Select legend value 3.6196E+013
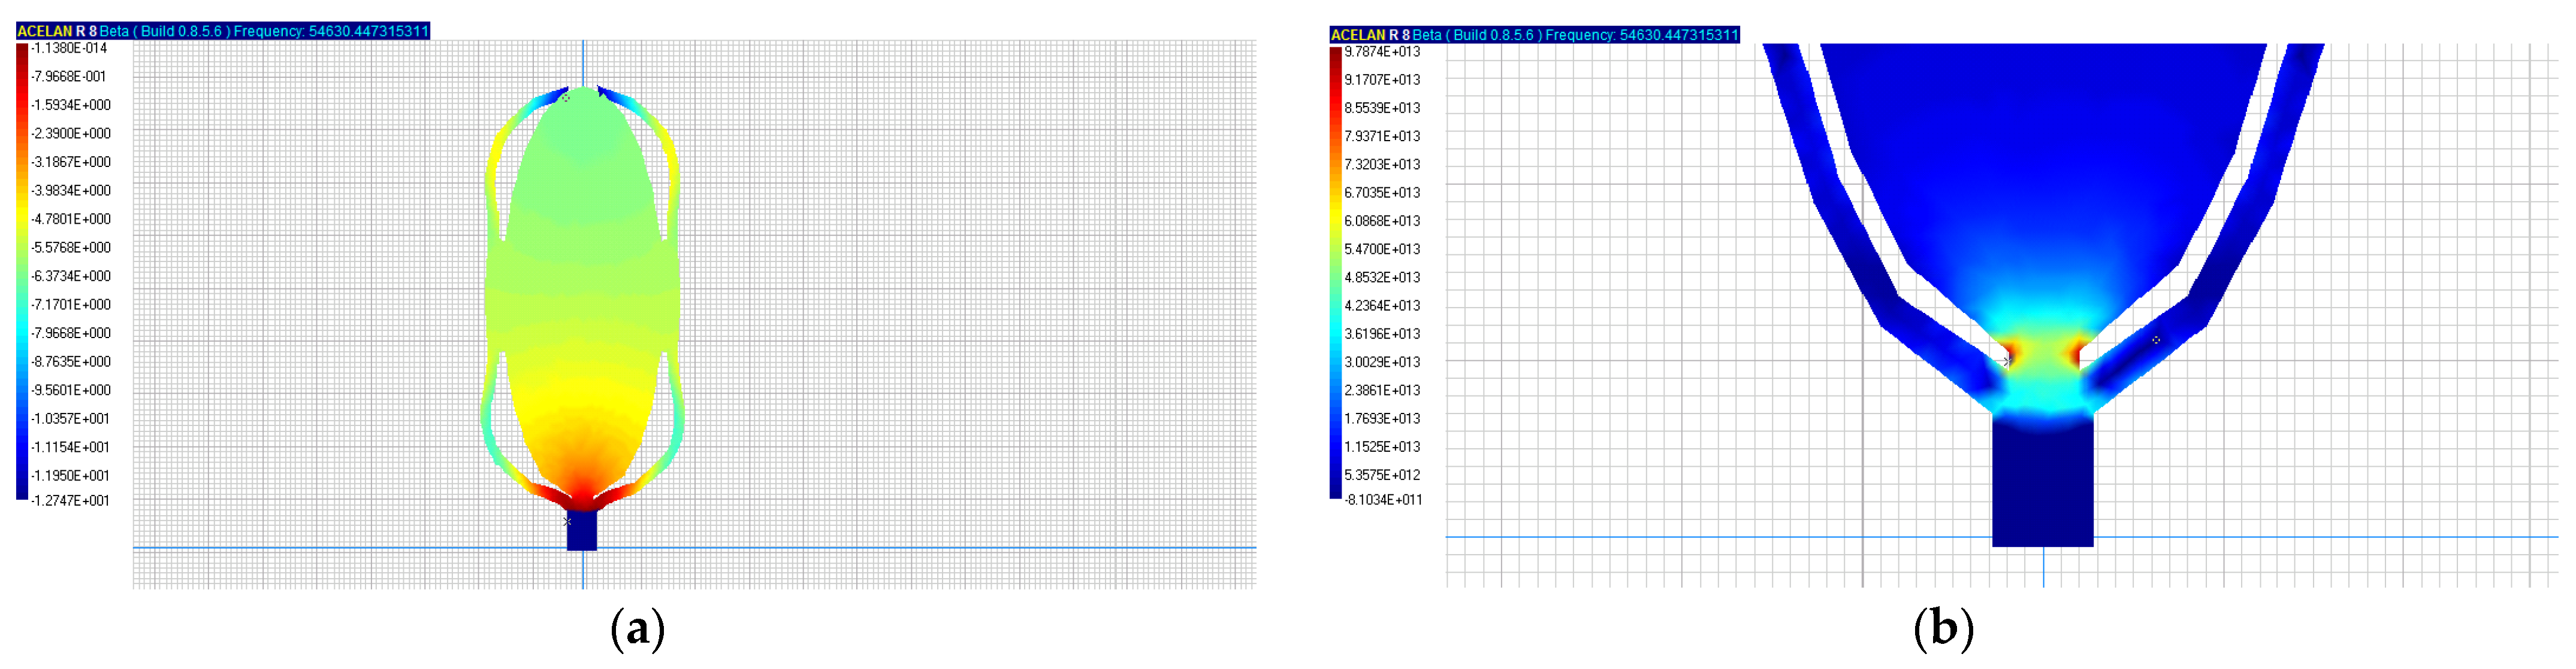This screenshot has width=2576, height=669. coord(1382,333)
